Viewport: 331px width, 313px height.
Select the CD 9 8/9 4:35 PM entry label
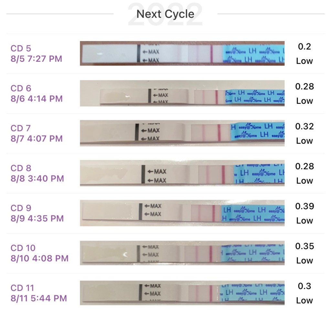coord(37,213)
